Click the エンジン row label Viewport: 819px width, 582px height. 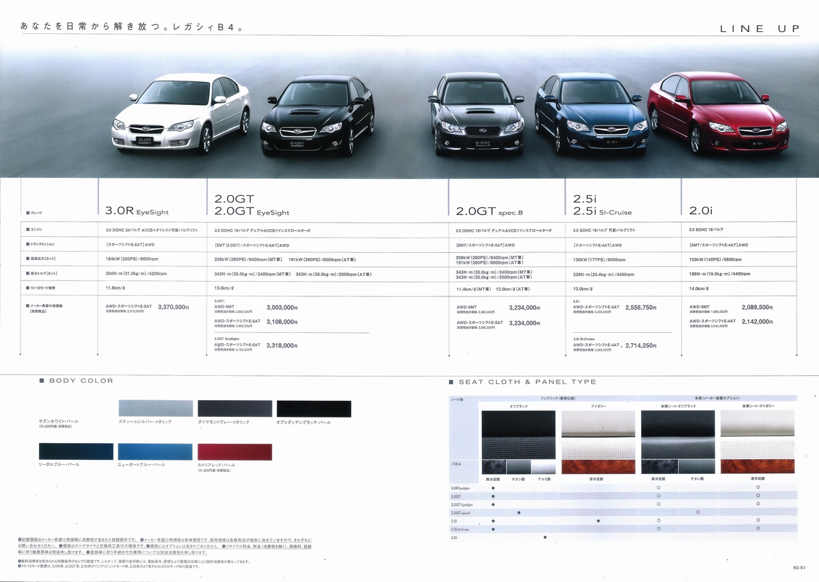(x=36, y=229)
